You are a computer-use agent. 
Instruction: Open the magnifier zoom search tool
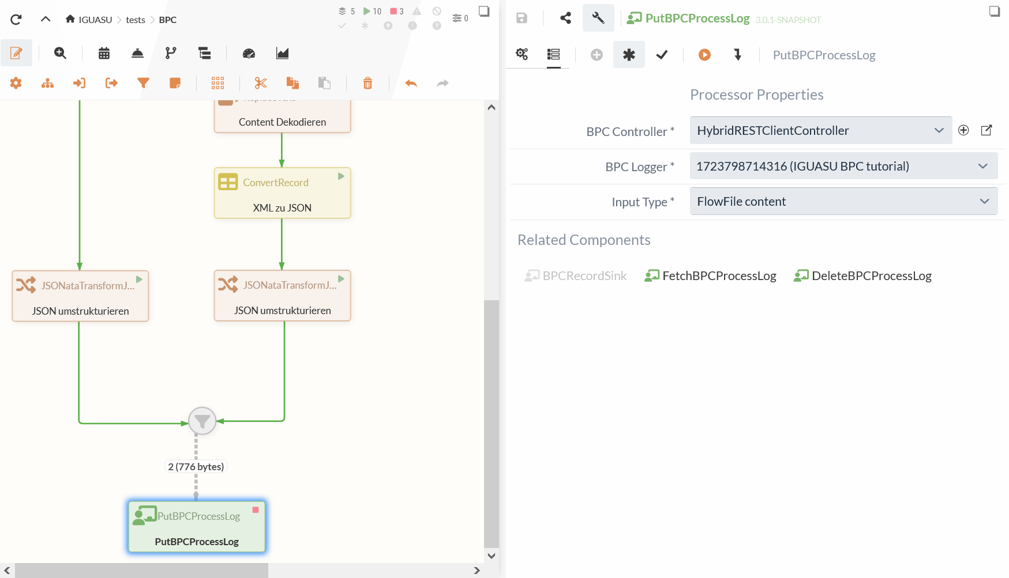click(x=60, y=53)
